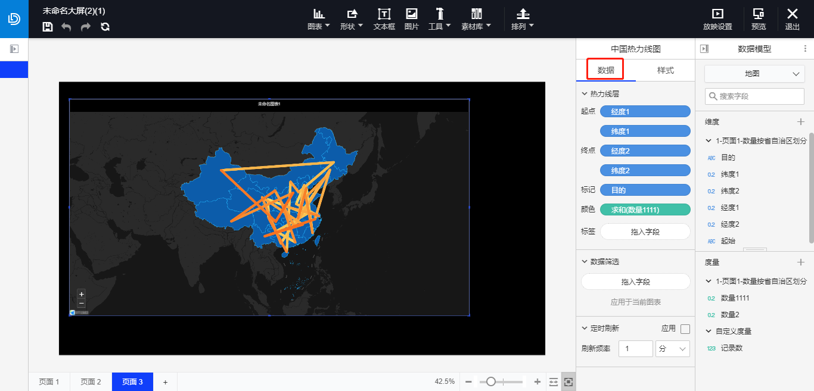This screenshot has width=814, height=391.
Task: Select the 数量2 measure field
Action: click(730, 315)
